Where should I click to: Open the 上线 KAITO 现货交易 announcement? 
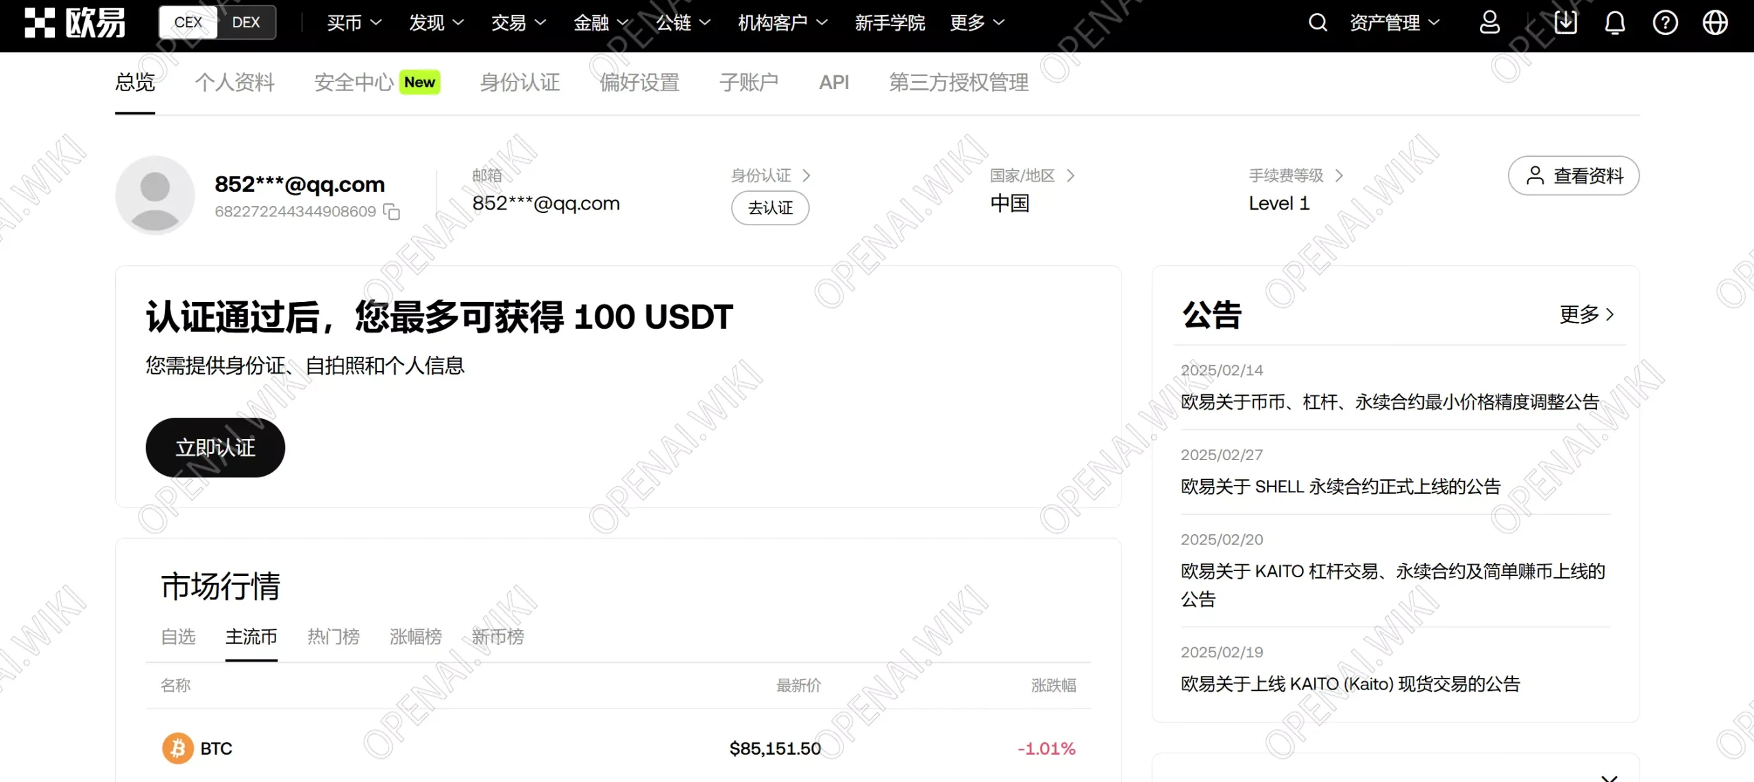click(1350, 684)
